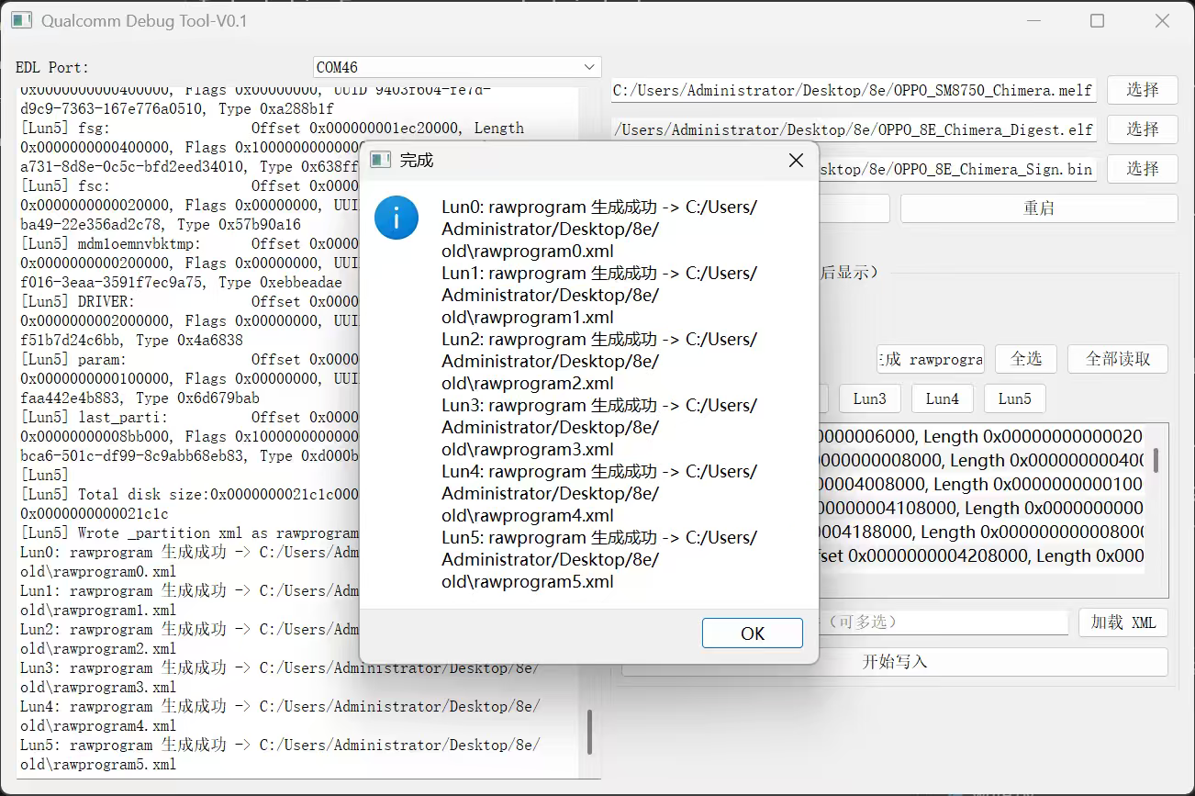Click 选择 next to Chimera_Sign.bin path
This screenshot has width=1195, height=796.
tap(1142, 169)
